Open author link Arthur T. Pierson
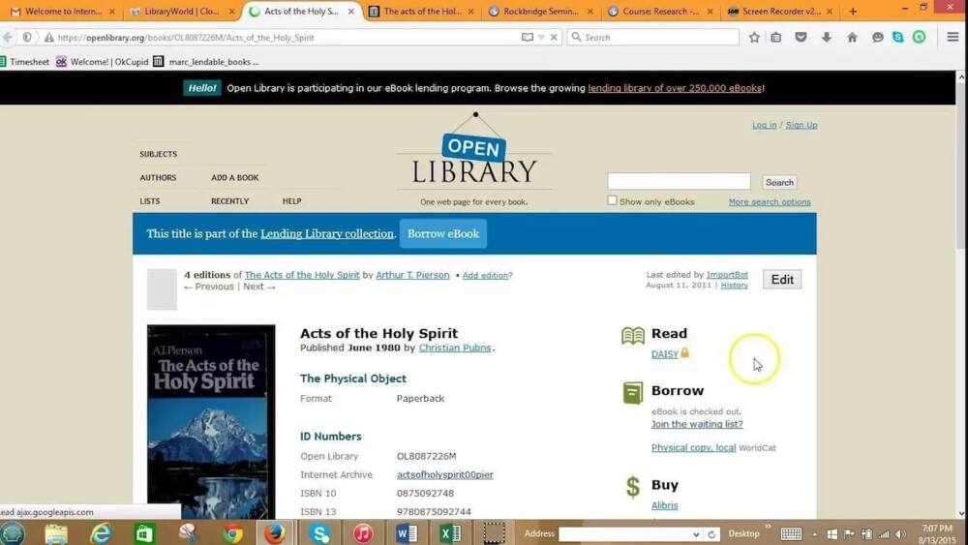Viewport: 968px width, 545px height. pos(412,275)
